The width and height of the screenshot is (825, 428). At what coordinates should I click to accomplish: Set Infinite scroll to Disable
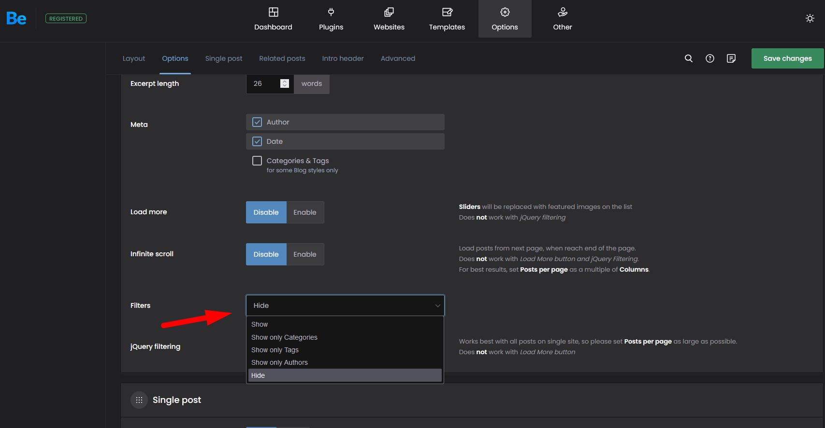pos(266,254)
